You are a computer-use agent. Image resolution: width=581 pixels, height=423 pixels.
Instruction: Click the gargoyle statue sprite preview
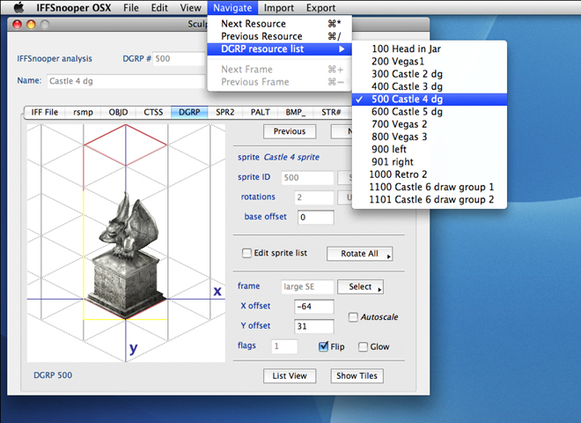127,256
